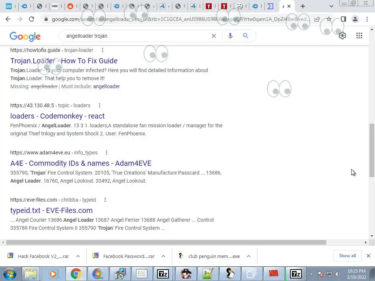Viewport: 375px width, 281px height.
Task: Click Must include angelloader link
Action: (107, 86)
